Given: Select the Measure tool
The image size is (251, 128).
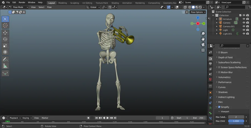Looking at the screenshot, I should [x=5, y=66].
